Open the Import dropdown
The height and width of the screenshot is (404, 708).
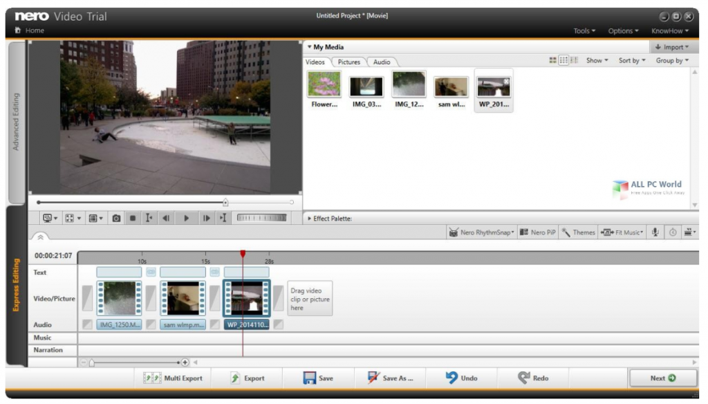[x=673, y=47]
